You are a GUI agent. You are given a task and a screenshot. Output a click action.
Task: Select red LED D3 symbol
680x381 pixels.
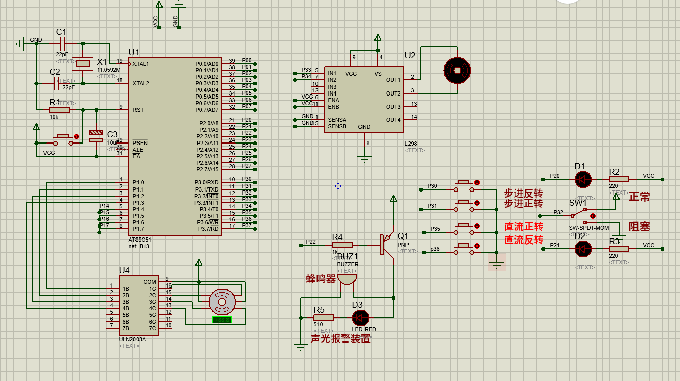360,317
